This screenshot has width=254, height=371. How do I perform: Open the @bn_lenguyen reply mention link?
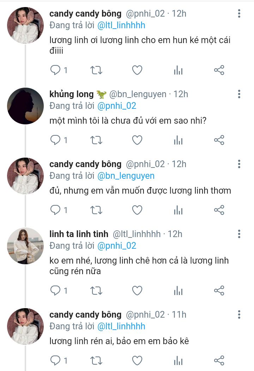pos(126,176)
